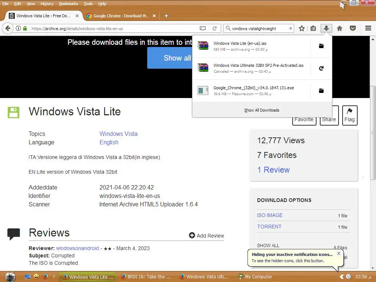Open the 1 Review link

pyautogui.click(x=273, y=170)
